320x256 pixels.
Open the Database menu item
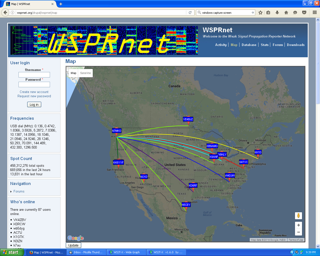[x=249, y=45]
